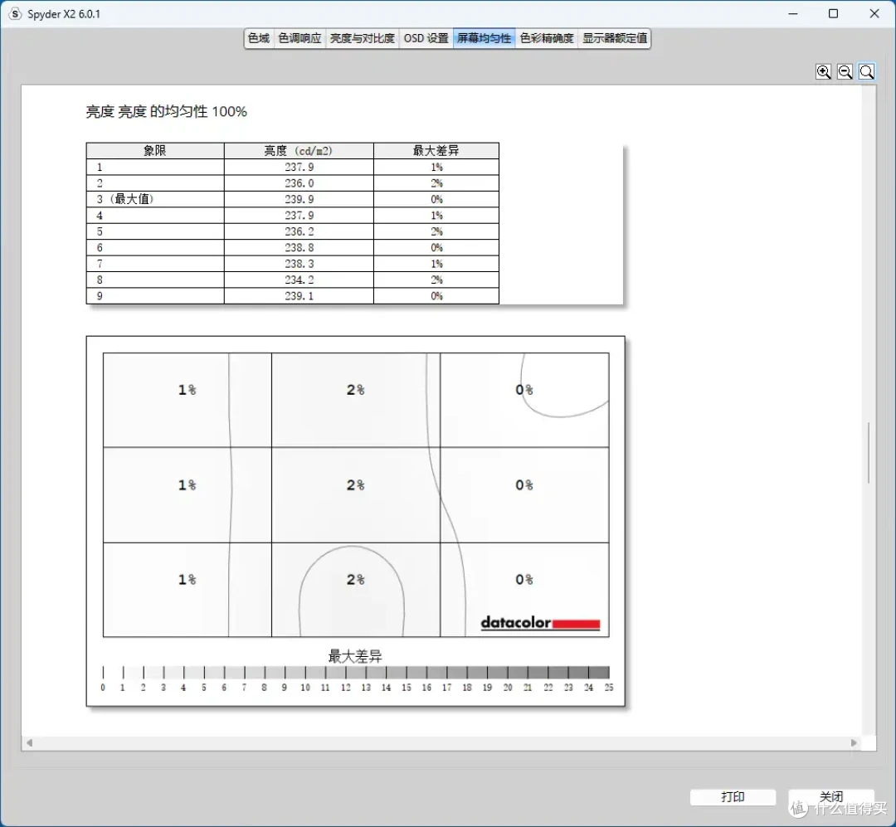
Task: Click the fit-to-window magnifier icon
Action: (867, 72)
